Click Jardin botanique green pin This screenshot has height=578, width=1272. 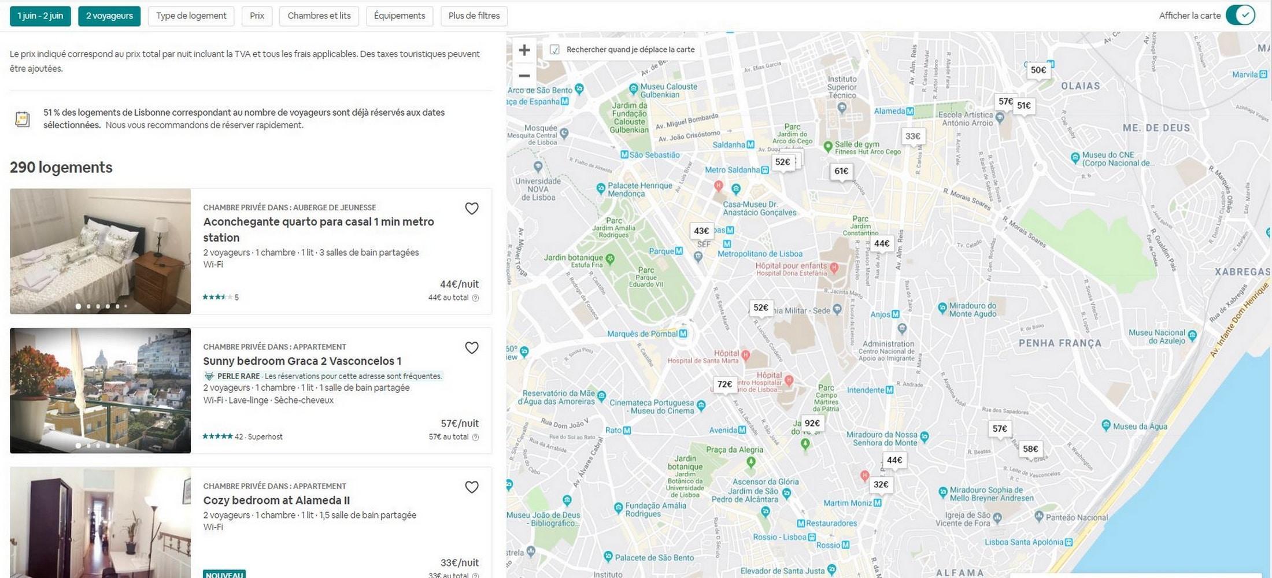(610, 258)
